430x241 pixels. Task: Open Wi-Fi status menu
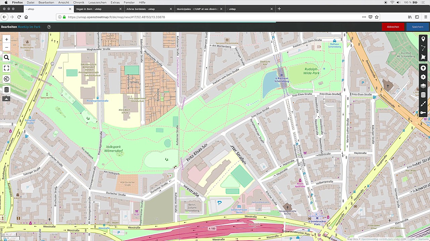pyautogui.click(x=392, y=2)
